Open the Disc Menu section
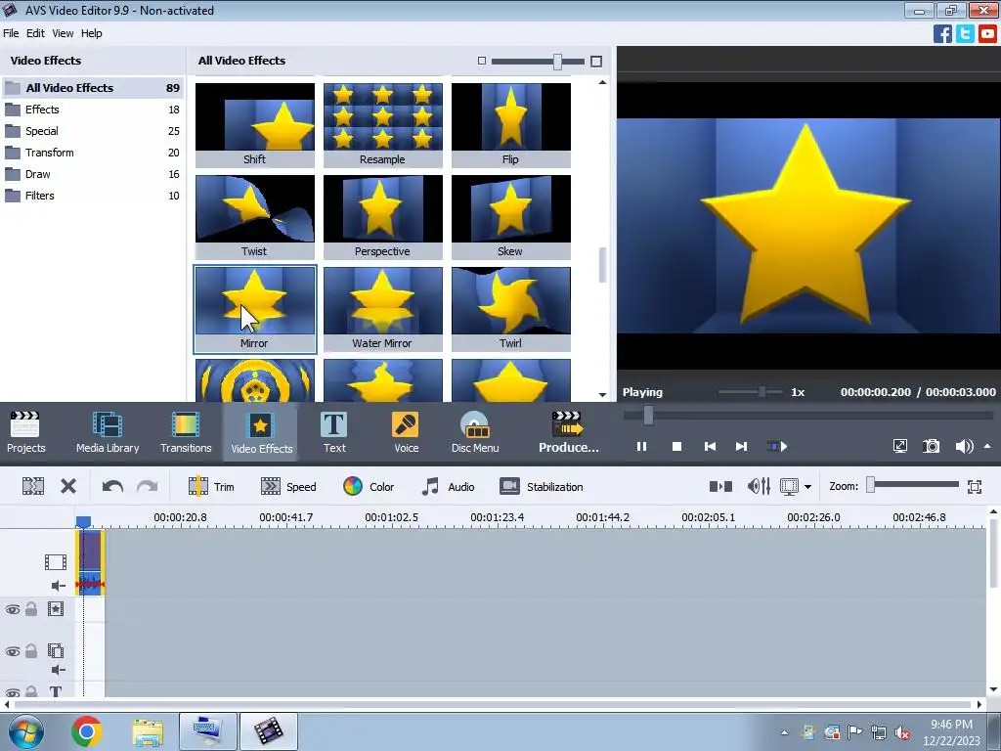Image resolution: width=1001 pixels, height=751 pixels. tap(475, 432)
